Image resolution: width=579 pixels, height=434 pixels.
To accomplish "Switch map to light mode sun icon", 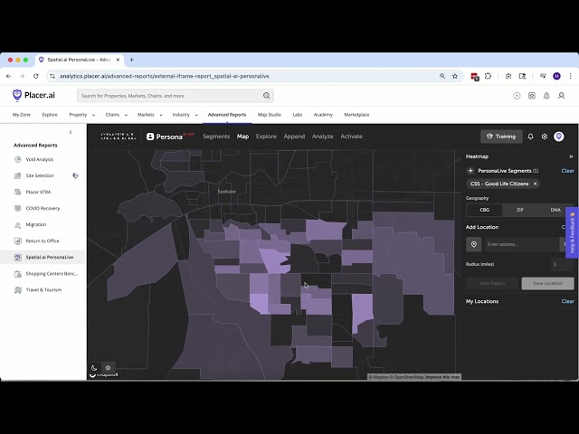I will tap(108, 368).
